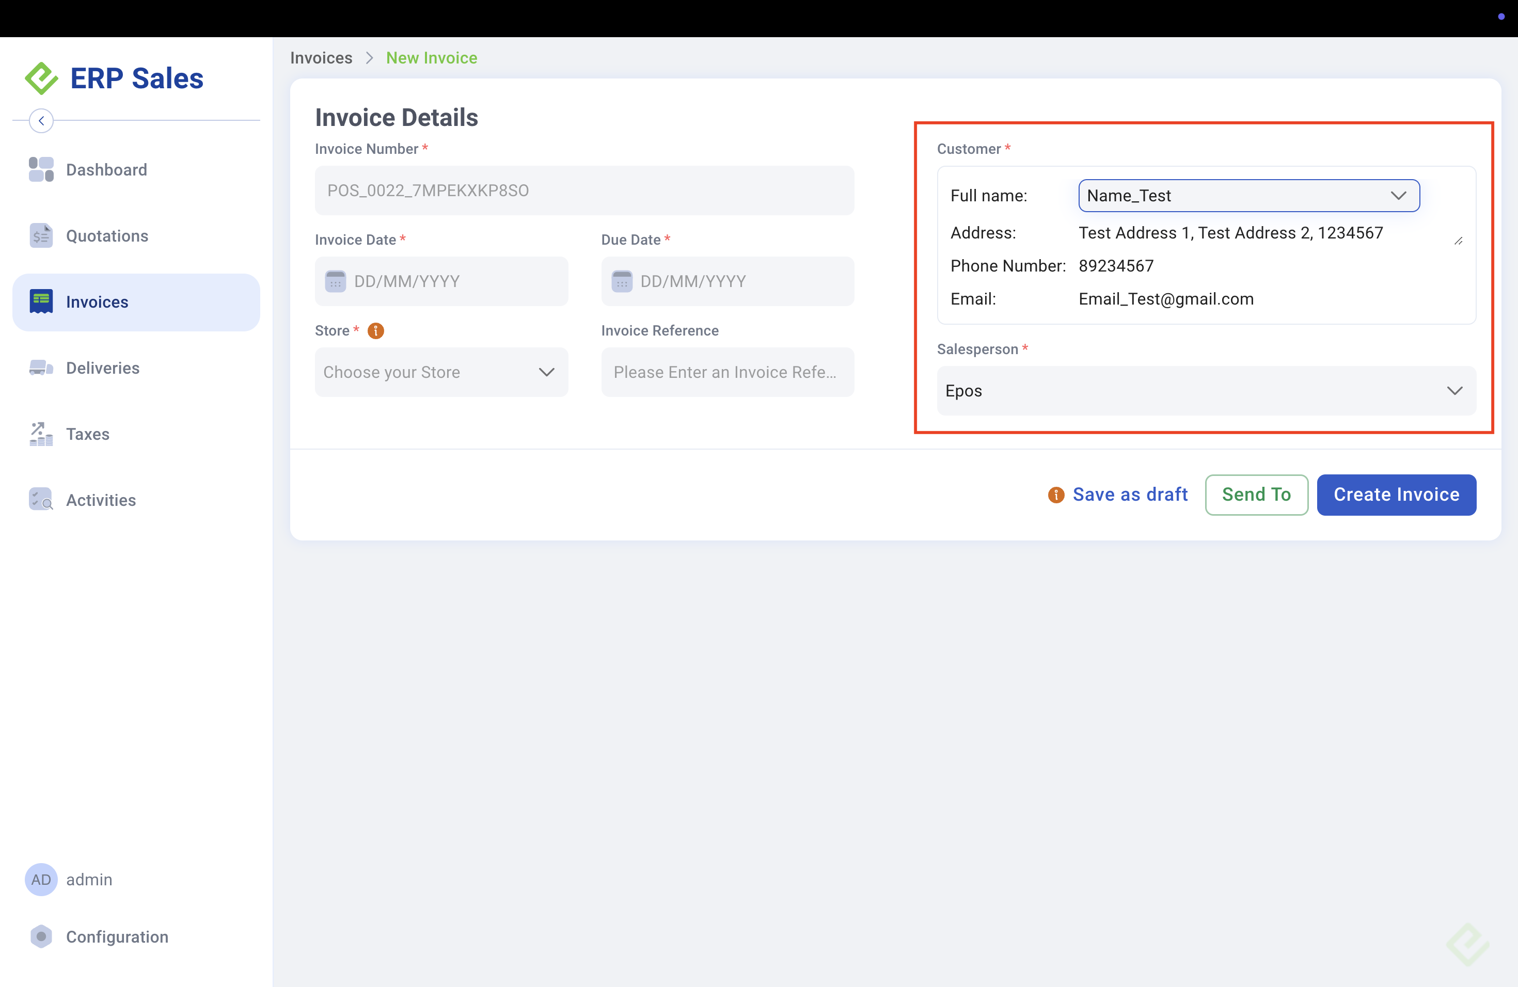
Task: Click the Test Address text area
Action: [x=1271, y=233]
